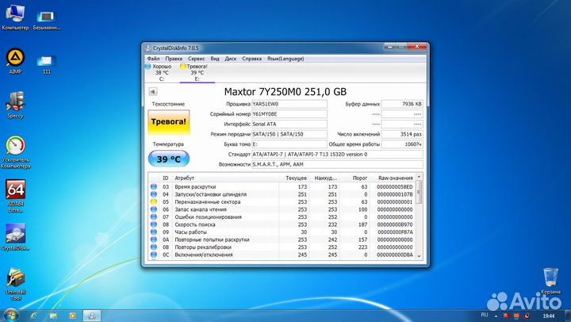Open the Правка menu

tap(174, 59)
